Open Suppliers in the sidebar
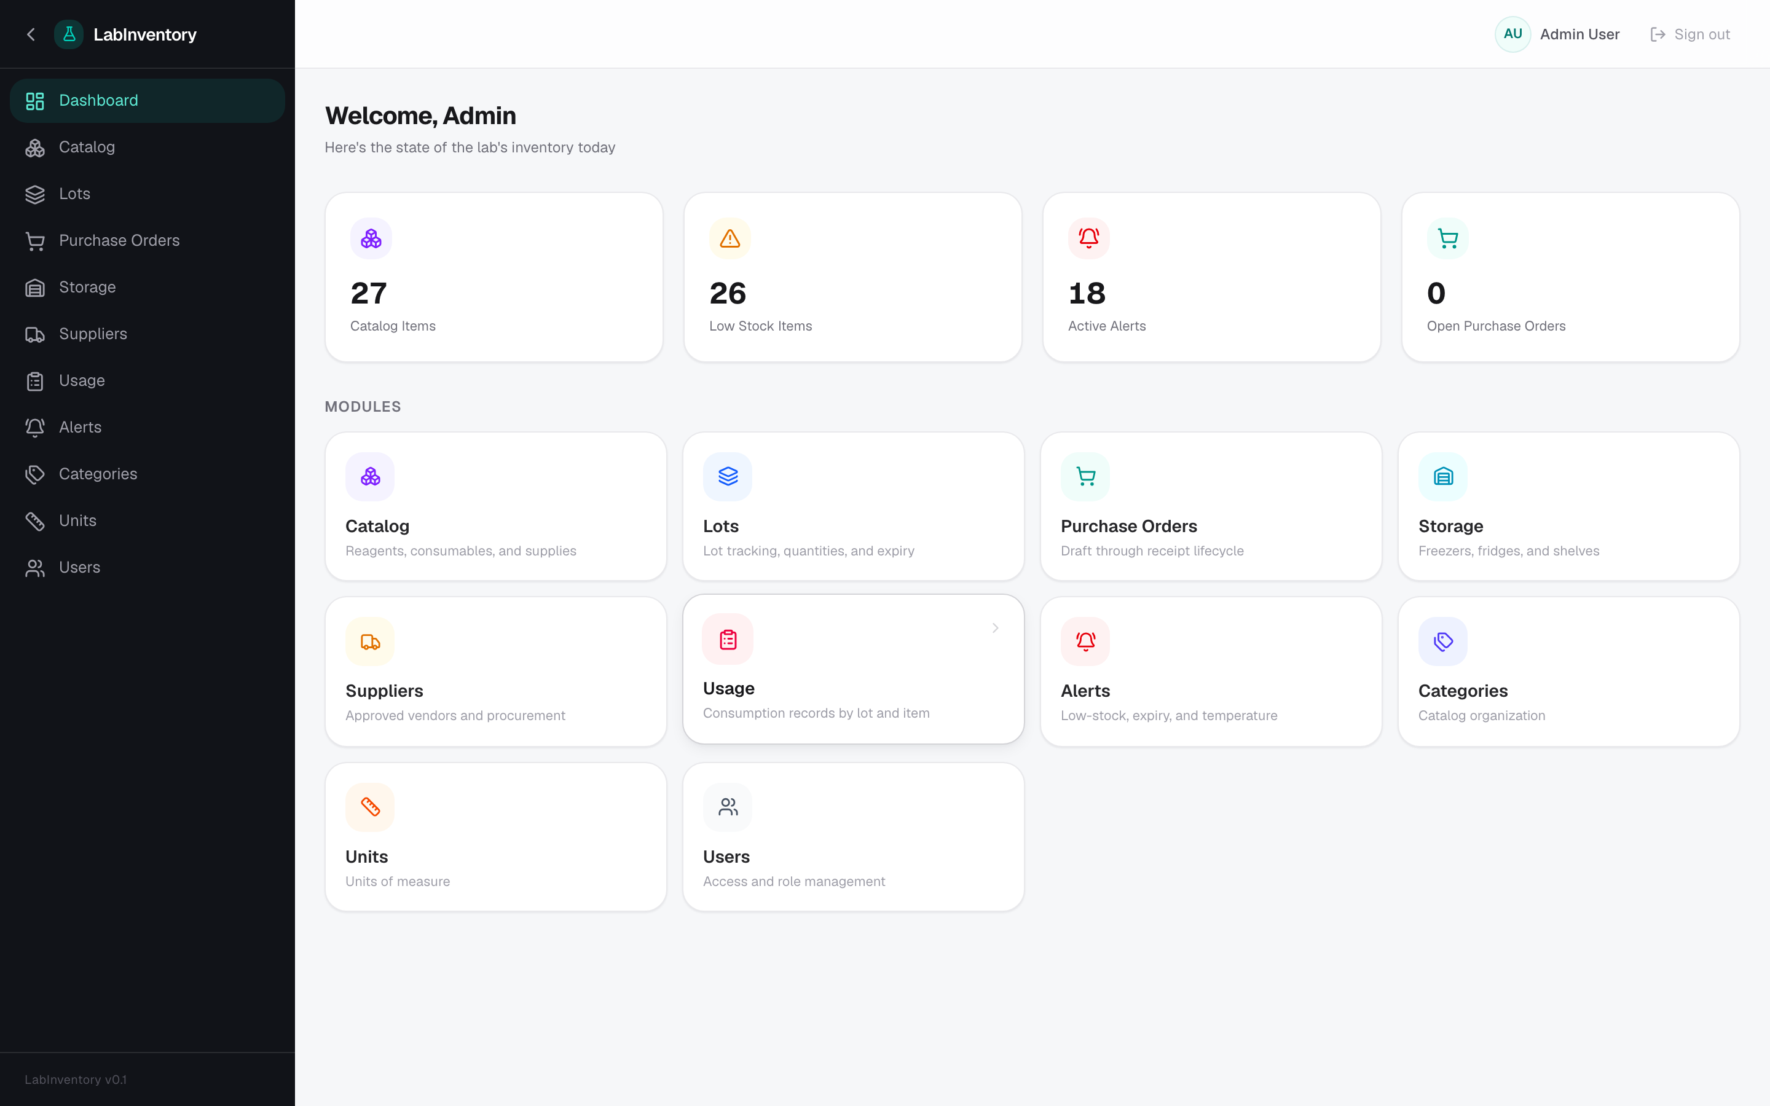Image resolution: width=1770 pixels, height=1106 pixels. point(147,334)
